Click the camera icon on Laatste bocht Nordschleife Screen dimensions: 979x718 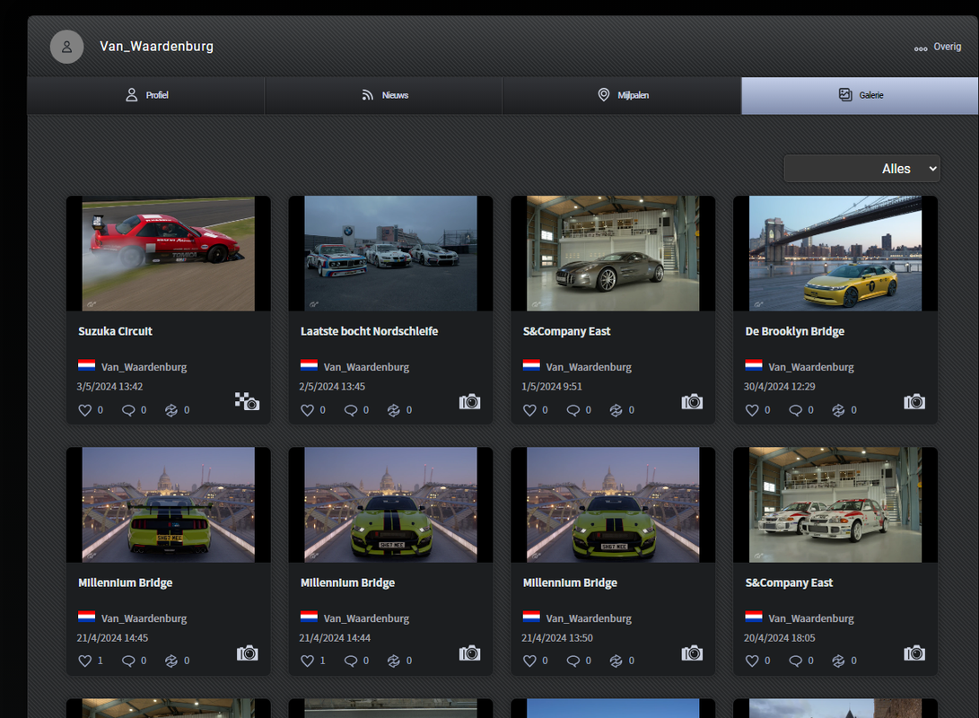(x=469, y=401)
